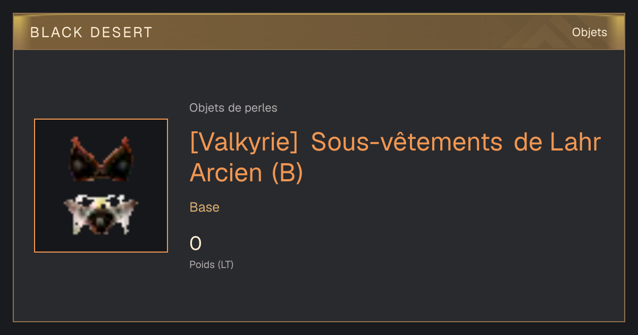Click the Poids (LT) label
Screen dimensions: 638x335
[212, 264]
